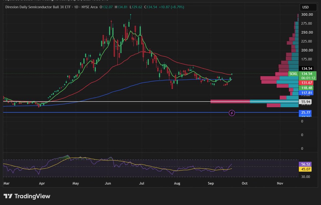
Task: Click the black 134.54 crosshair price label
Action: point(306,69)
